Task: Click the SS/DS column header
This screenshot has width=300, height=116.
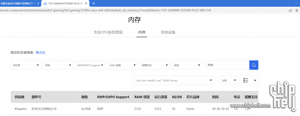Action: click(177, 97)
